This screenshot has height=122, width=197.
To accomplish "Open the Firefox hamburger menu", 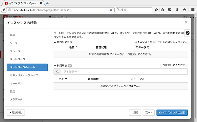I will click(x=193, y=10).
